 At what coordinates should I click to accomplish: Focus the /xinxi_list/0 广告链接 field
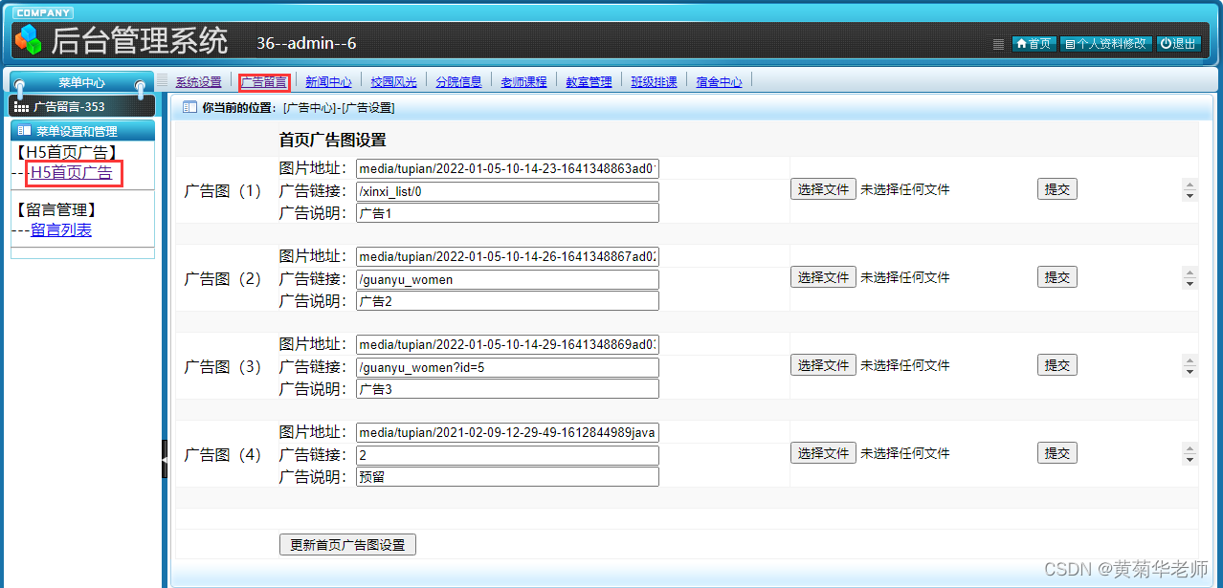click(x=507, y=191)
